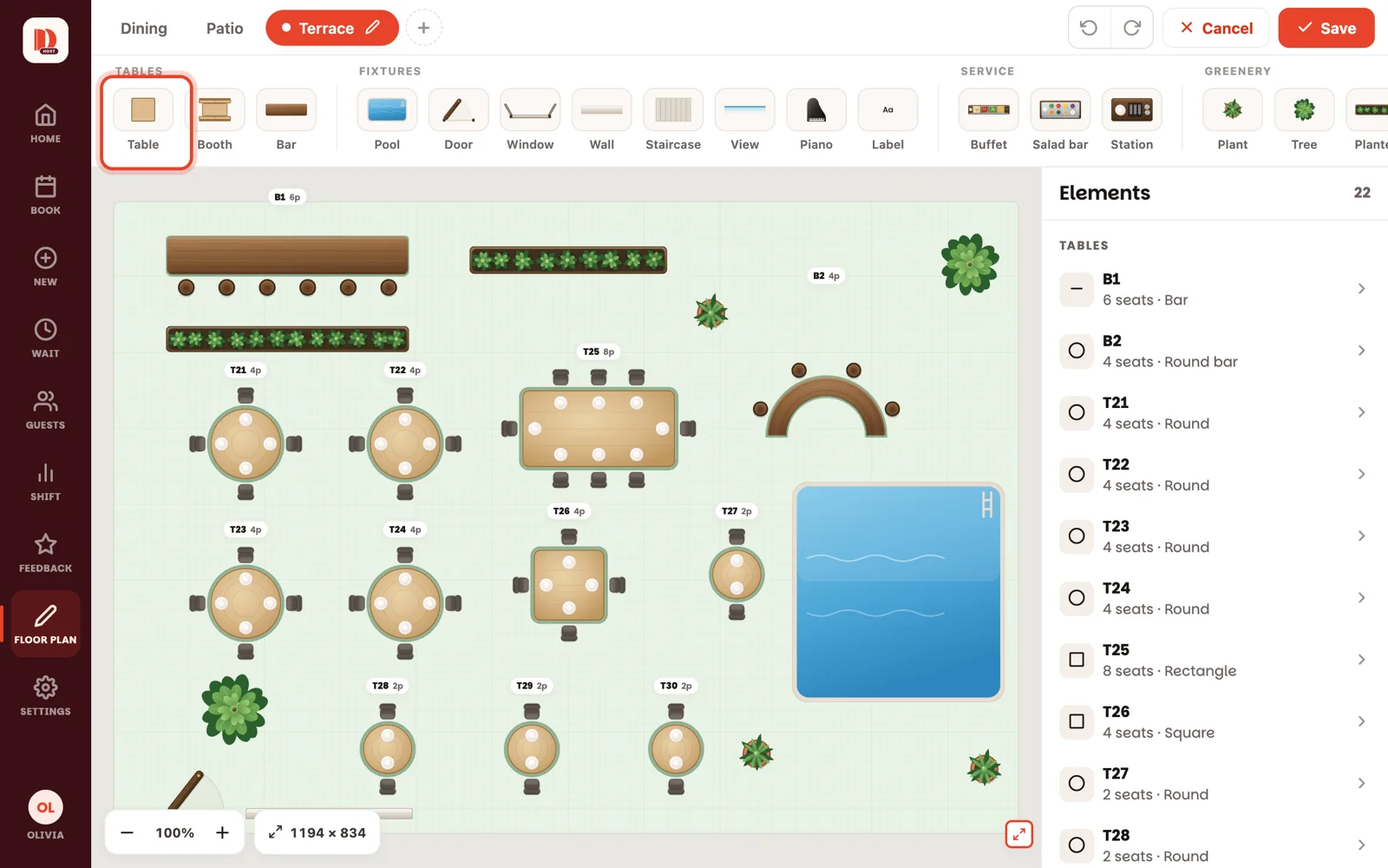The height and width of the screenshot is (868, 1388).
Task: Pick the Door fixture
Action: pos(458,121)
